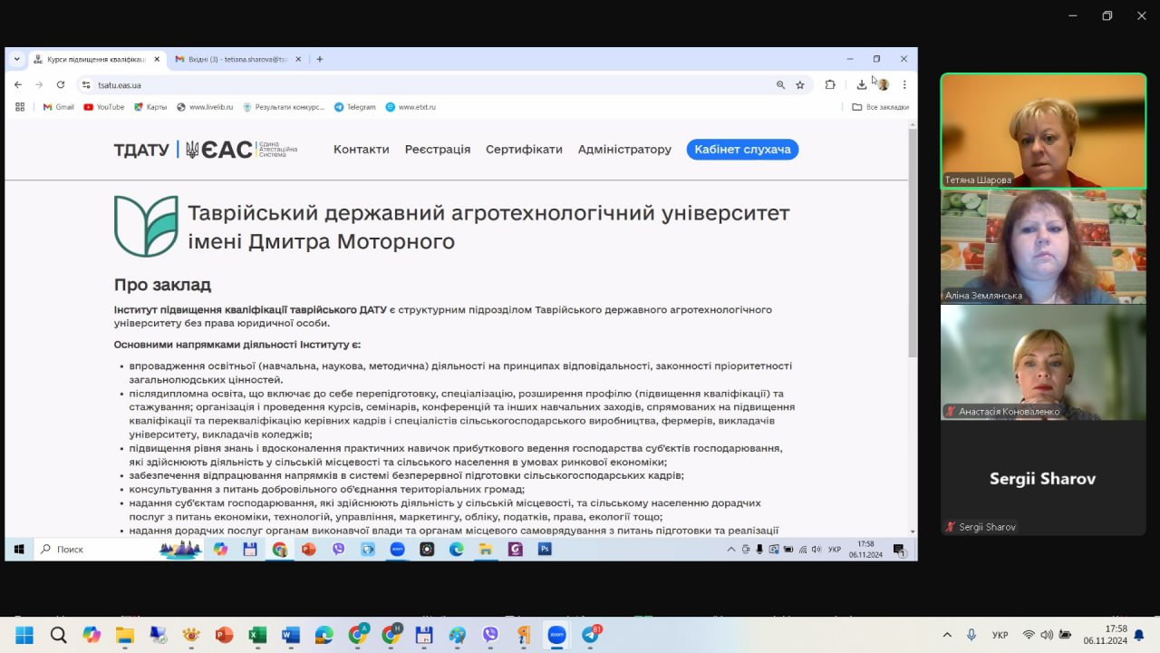Open Excel on the local taskbar
The height and width of the screenshot is (653, 1160).
coord(257,635)
